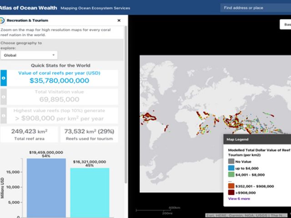This screenshot has height=218, width=291.
Task: Open the Basemap button on the map
Action: 286,25
